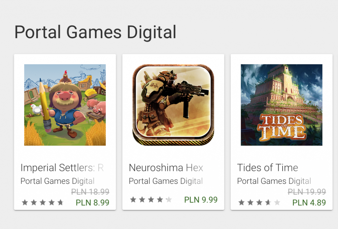This screenshot has height=229, width=338.
Task: Click the Imperial Settlers star rating
Action: click(43, 202)
